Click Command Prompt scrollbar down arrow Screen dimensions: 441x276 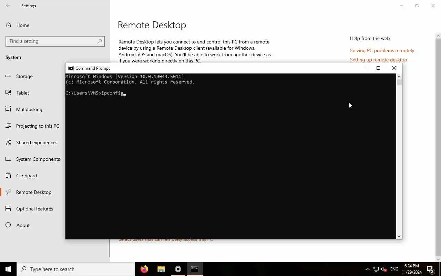click(x=399, y=236)
